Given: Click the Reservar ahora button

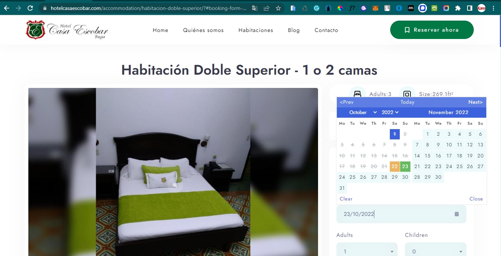Looking at the screenshot, I should click(x=431, y=30).
